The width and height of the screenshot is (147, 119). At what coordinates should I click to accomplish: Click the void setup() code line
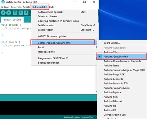coord(11,25)
